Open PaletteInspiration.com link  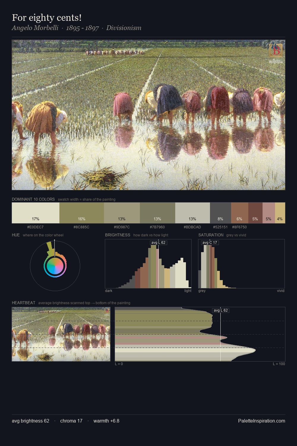point(262,421)
